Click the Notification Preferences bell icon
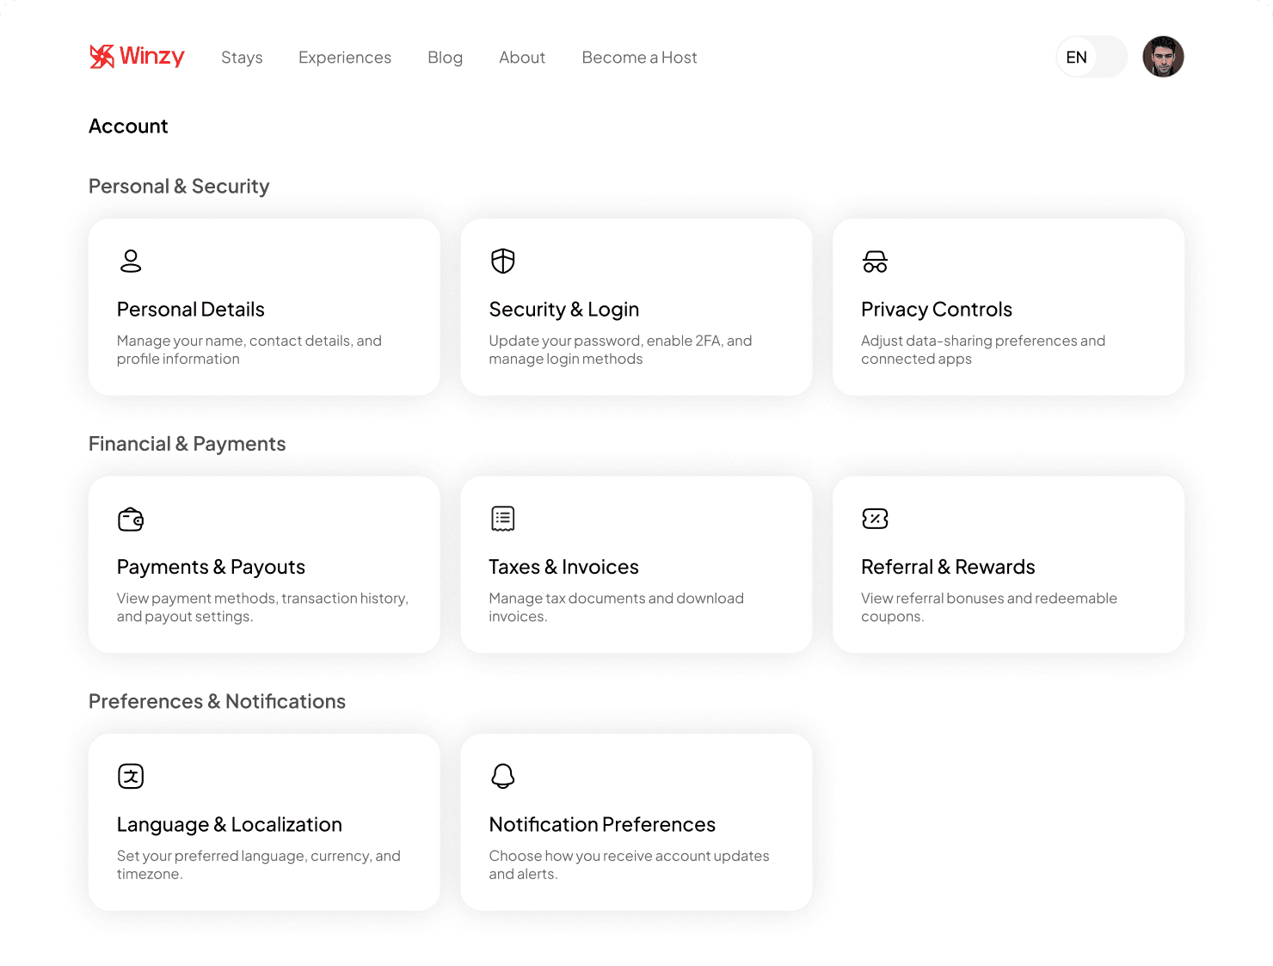 pyautogui.click(x=503, y=776)
